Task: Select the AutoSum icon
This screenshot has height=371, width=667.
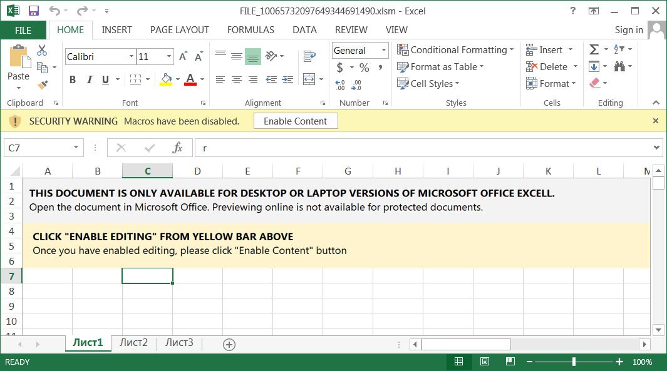Action: pyautogui.click(x=595, y=49)
